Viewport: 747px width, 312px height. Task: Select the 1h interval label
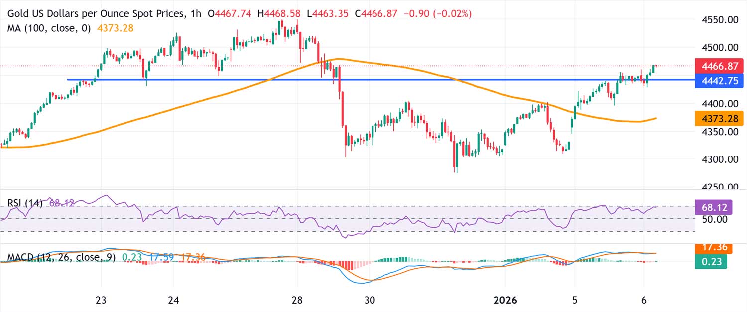pos(196,15)
